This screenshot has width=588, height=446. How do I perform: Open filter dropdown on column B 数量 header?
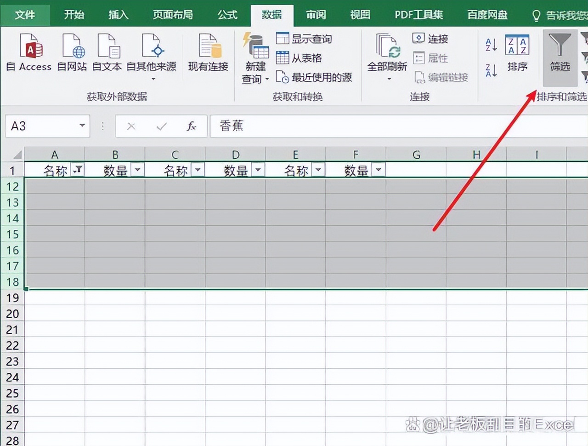(138, 170)
